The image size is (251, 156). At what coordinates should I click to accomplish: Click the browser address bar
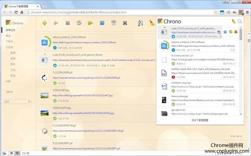click(x=120, y=12)
